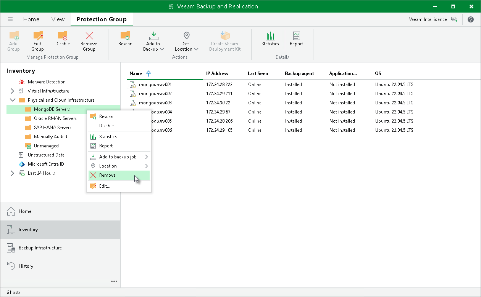
Task: Open Statistics from the ribbon
Action: (270, 39)
